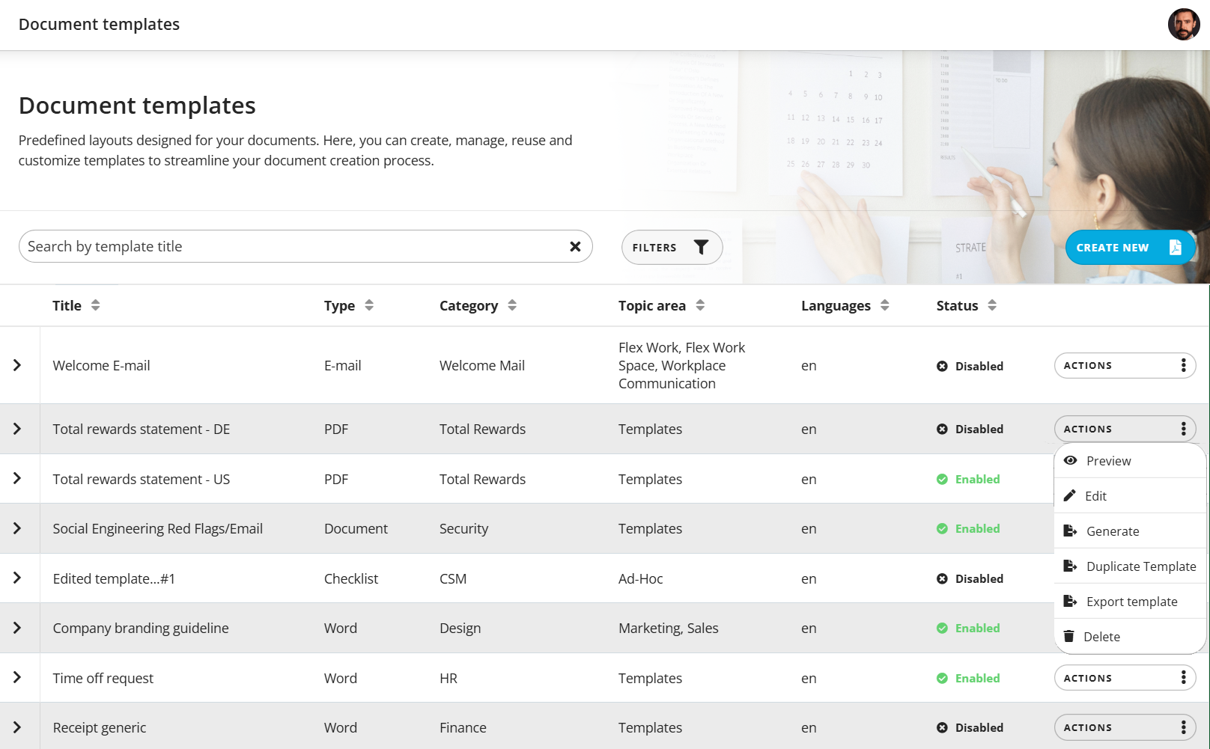Focus the Search by template title field
1210x749 pixels.
292,246
